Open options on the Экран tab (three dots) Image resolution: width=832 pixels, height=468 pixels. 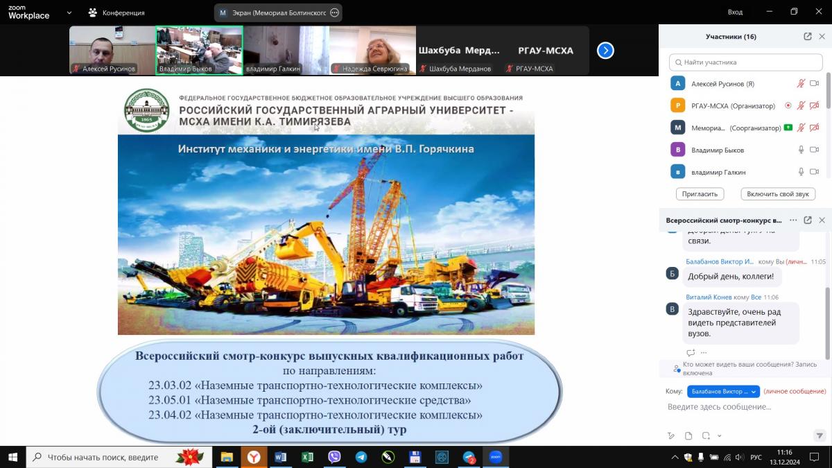coord(335,12)
